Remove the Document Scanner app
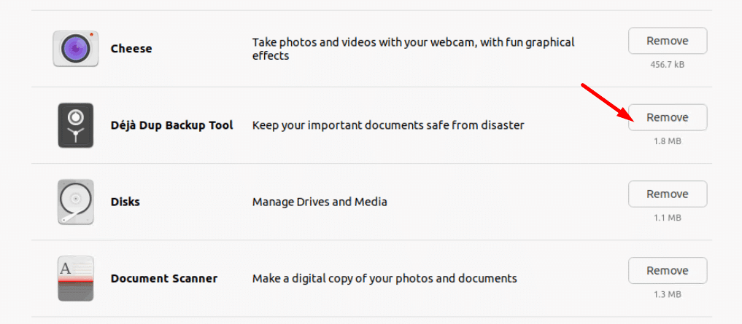The height and width of the screenshot is (324, 742). pos(668,270)
